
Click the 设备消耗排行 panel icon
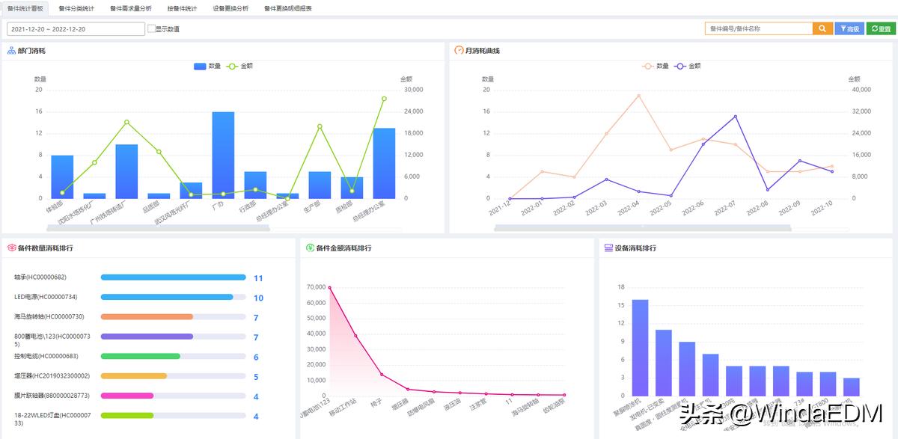(608, 248)
